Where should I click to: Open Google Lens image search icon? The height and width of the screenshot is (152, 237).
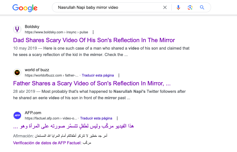pos(190,7)
